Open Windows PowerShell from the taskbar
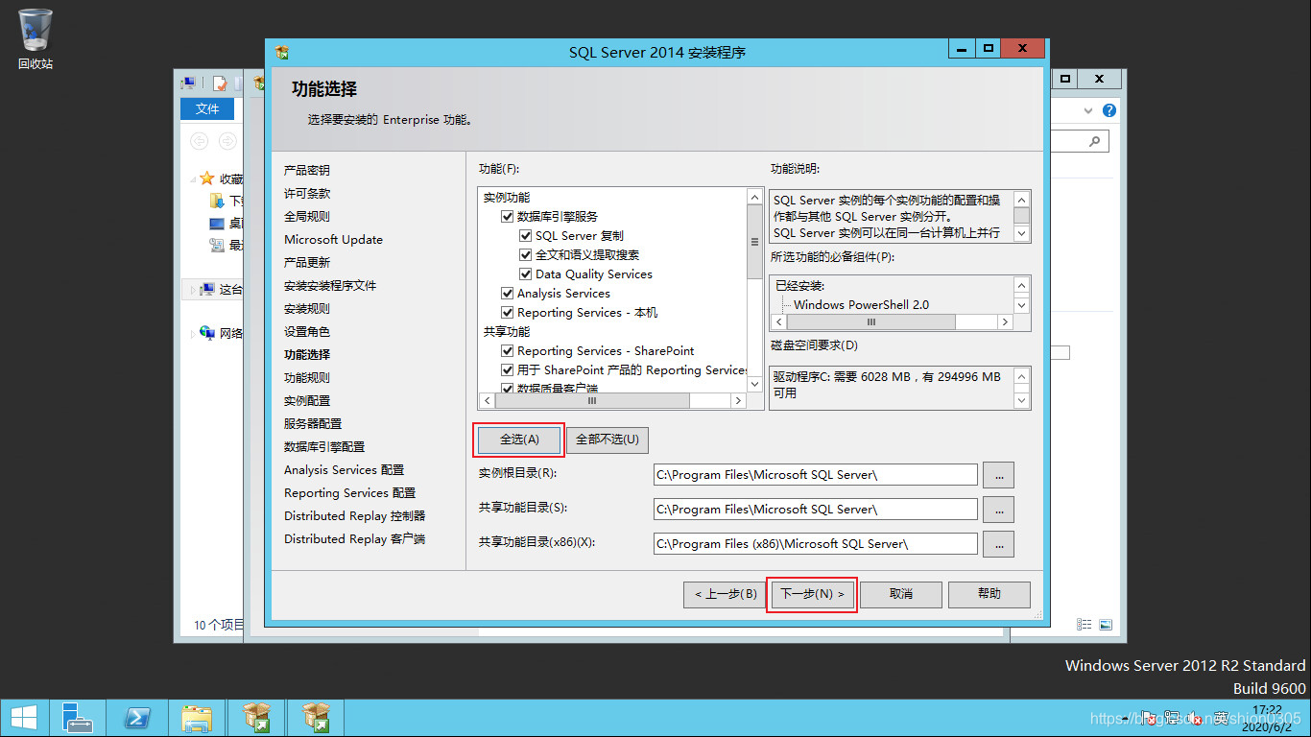 (x=137, y=718)
